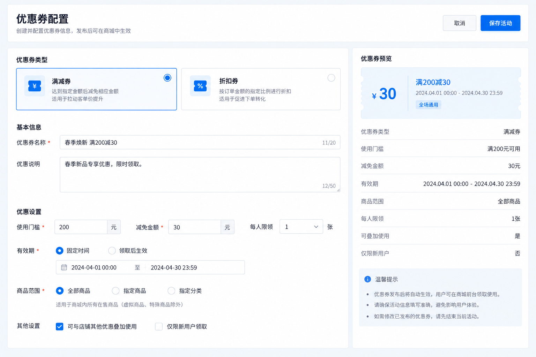Uncheck 可与店铺其他优惠叠加使用 checkbox

60,327
